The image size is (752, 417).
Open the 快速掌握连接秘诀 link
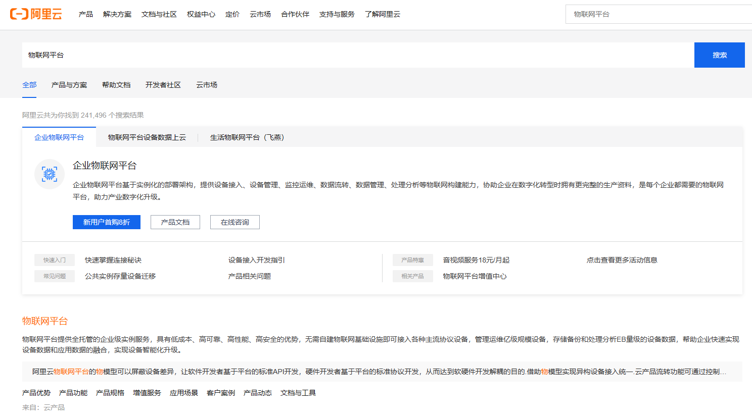click(113, 260)
